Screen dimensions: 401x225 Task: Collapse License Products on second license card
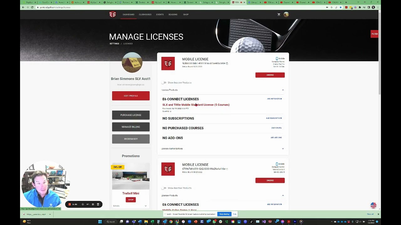click(283, 196)
